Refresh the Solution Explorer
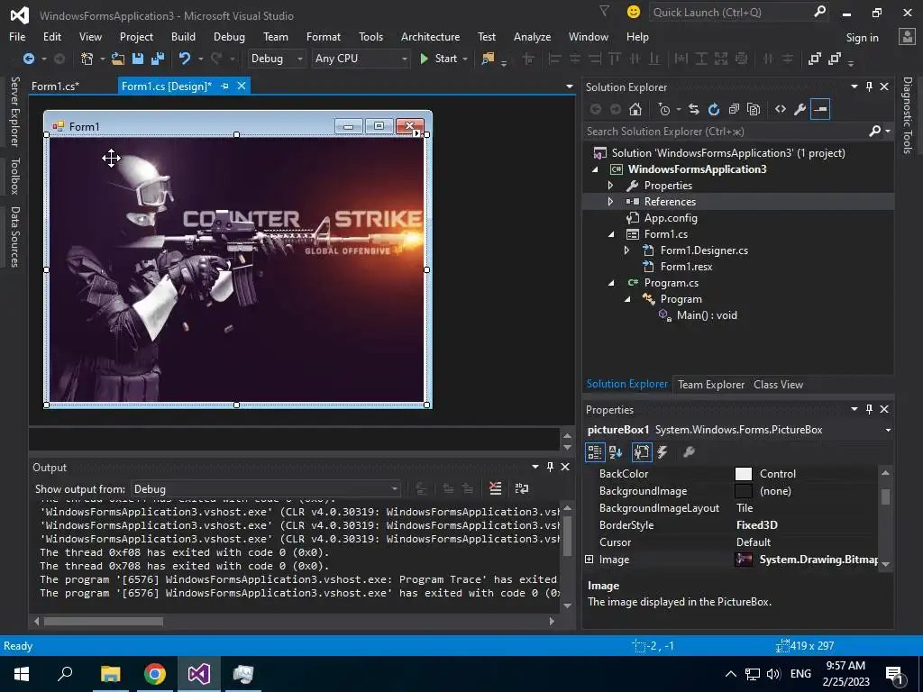 [714, 109]
